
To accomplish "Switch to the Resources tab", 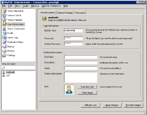I will tap(80, 13).
